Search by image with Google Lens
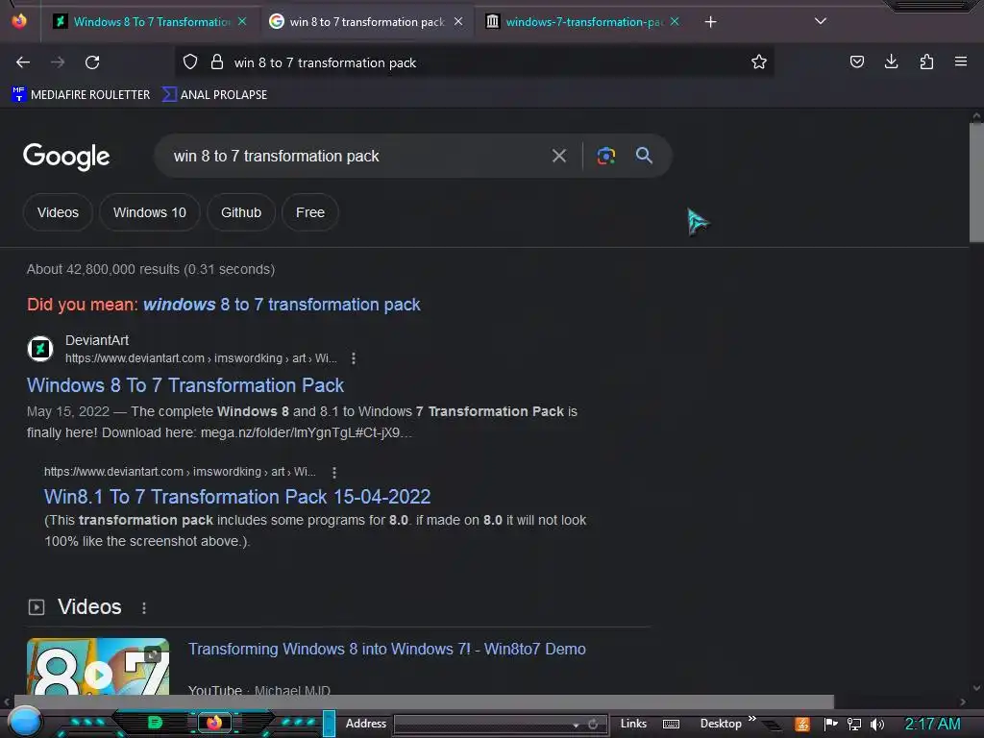984x738 pixels. click(605, 156)
